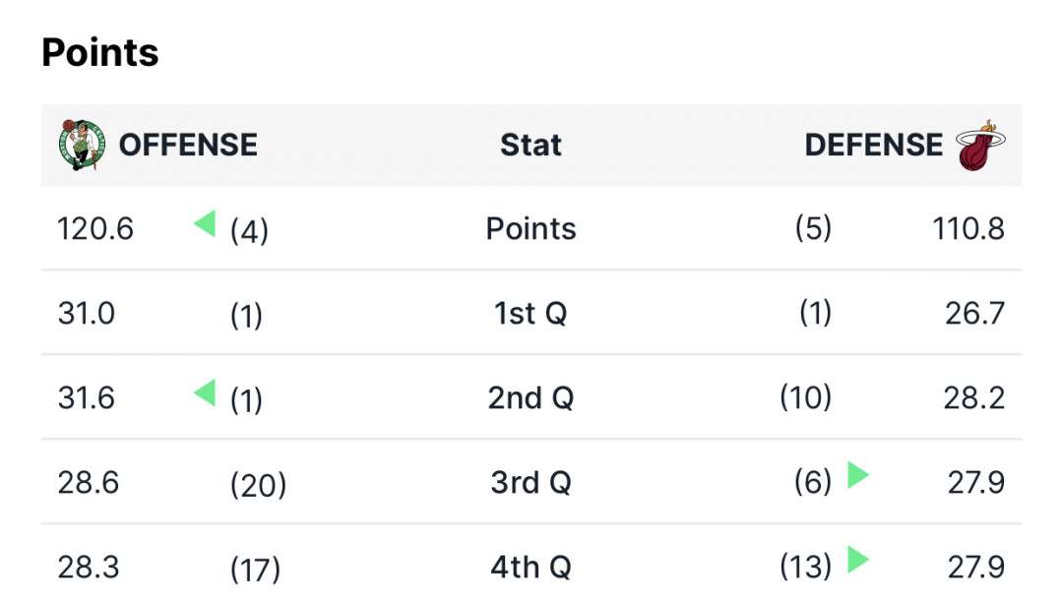This screenshot has width=1063, height=600.
Task: Click the Stat column header
Action: [x=531, y=145]
